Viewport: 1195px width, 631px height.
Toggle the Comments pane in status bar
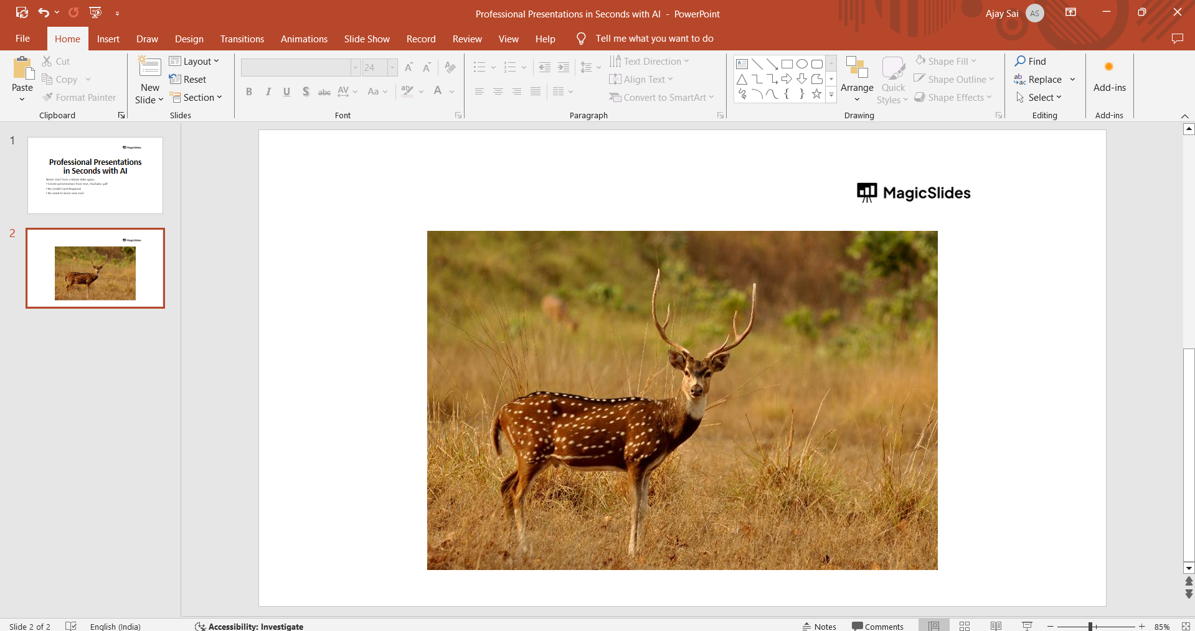point(877,626)
